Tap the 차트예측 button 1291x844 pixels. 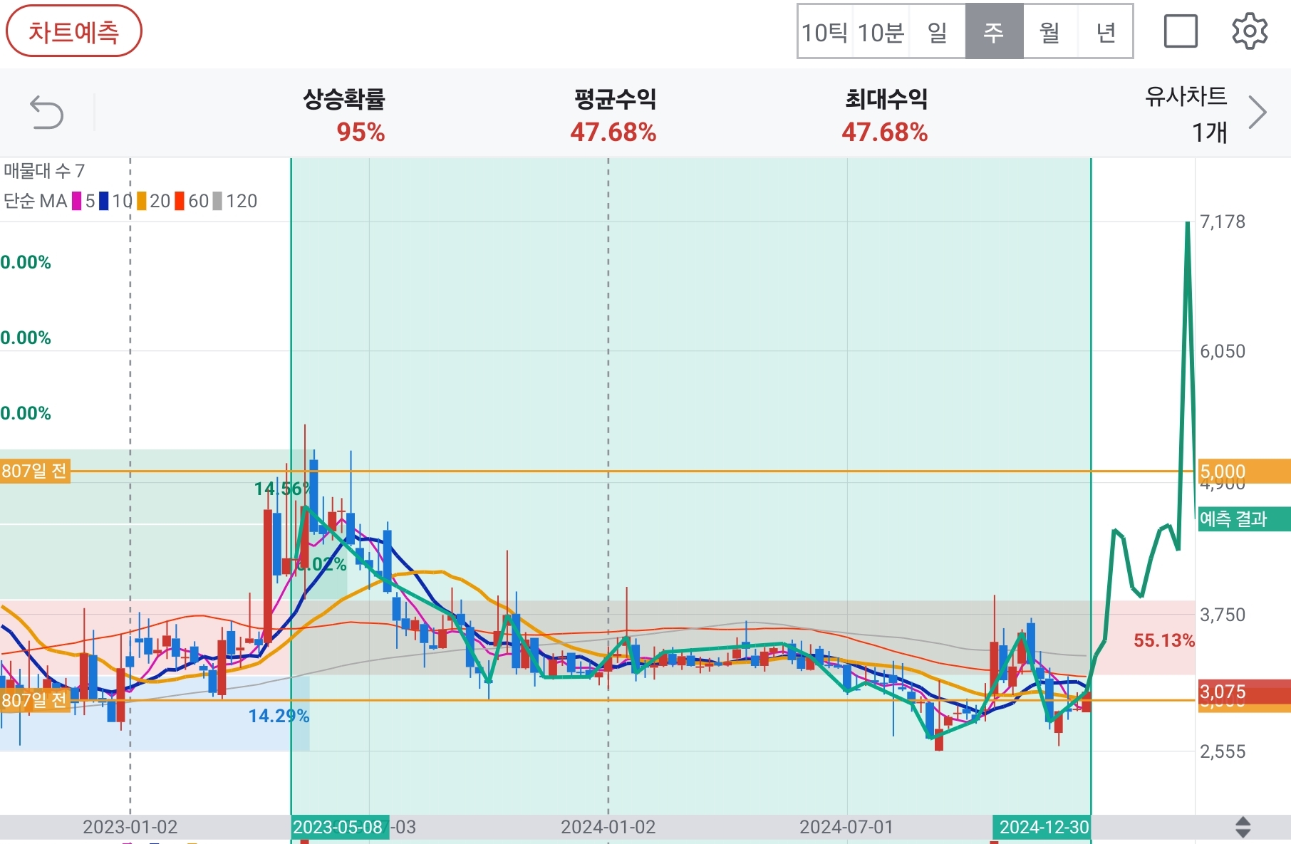coord(74,31)
